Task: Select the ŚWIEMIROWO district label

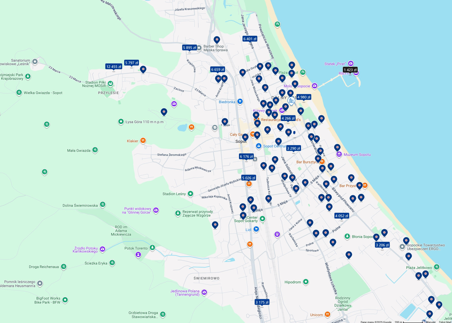Action: pyautogui.click(x=206, y=278)
